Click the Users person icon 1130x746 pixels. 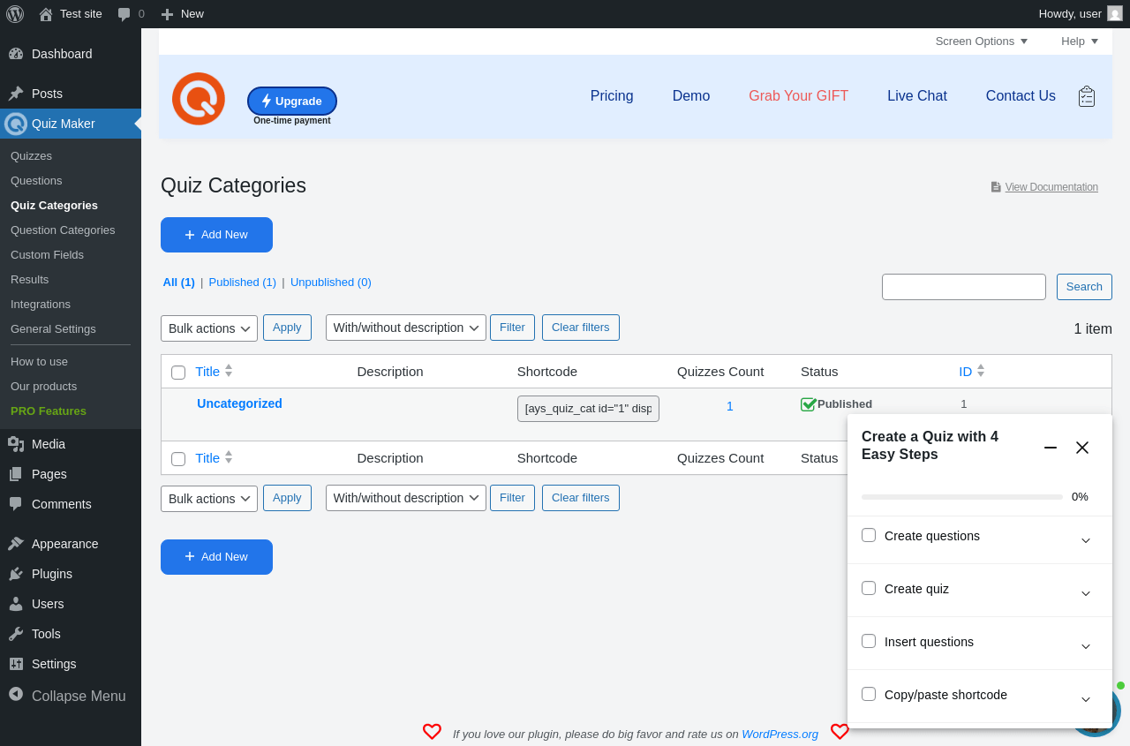(16, 604)
